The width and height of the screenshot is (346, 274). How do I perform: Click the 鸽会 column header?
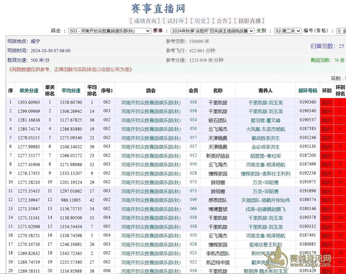click(151, 91)
